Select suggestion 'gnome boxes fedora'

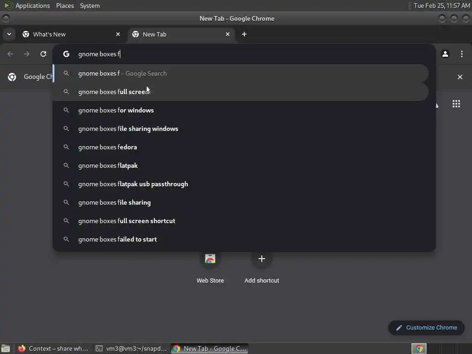pyautogui.click(x=241, y=147)
